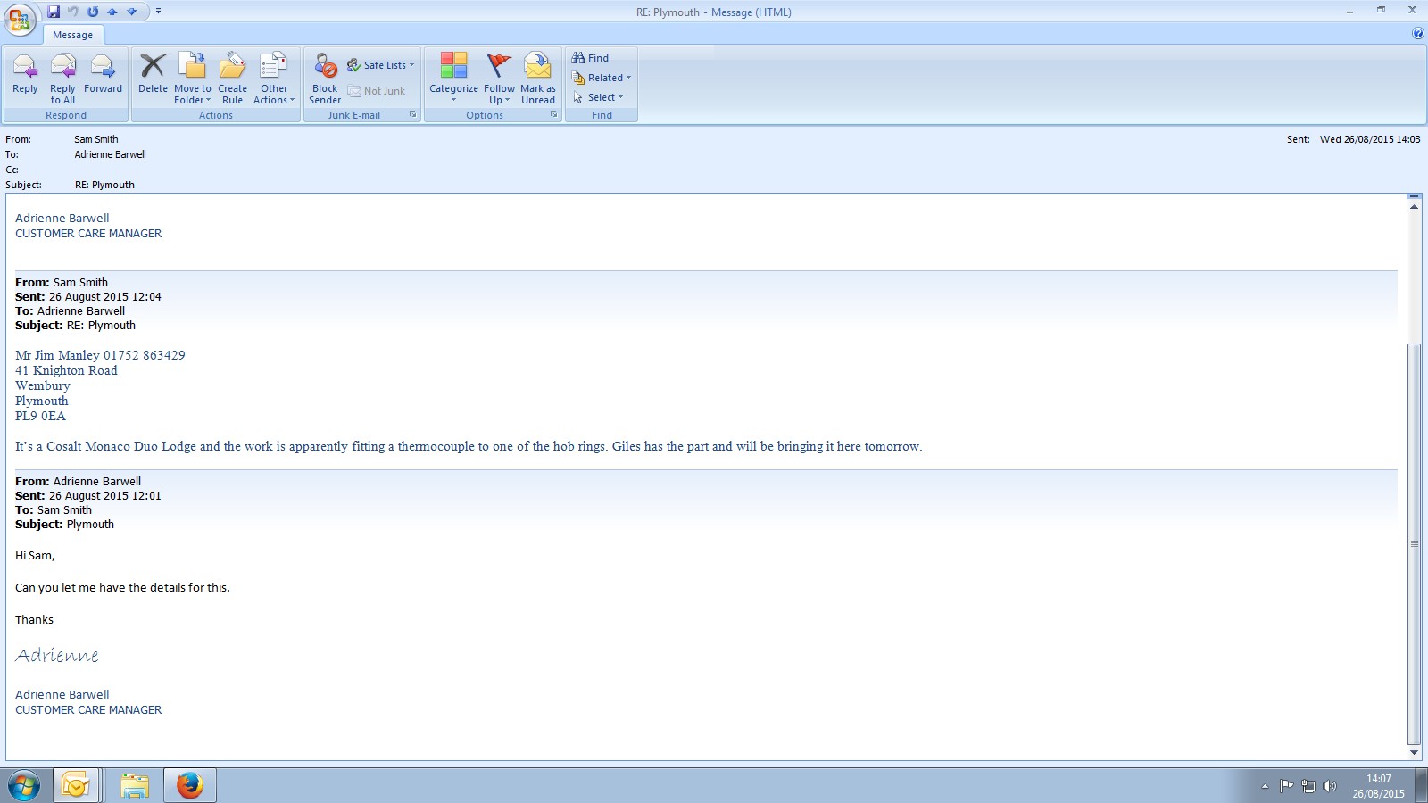This screenshot has height=803, width=1428.
Task: Open the Move to Folder menu
Action: 193,78
